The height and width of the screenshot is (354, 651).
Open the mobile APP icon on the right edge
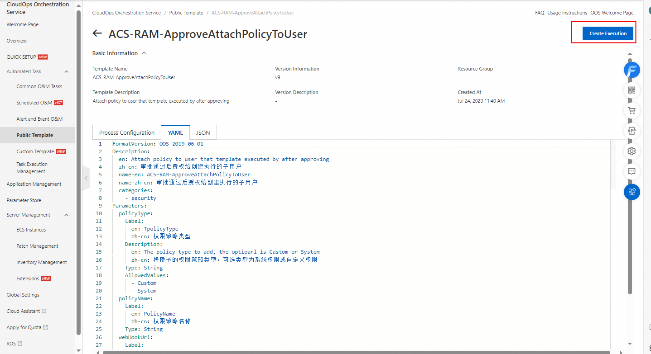(x=632, y=131)
